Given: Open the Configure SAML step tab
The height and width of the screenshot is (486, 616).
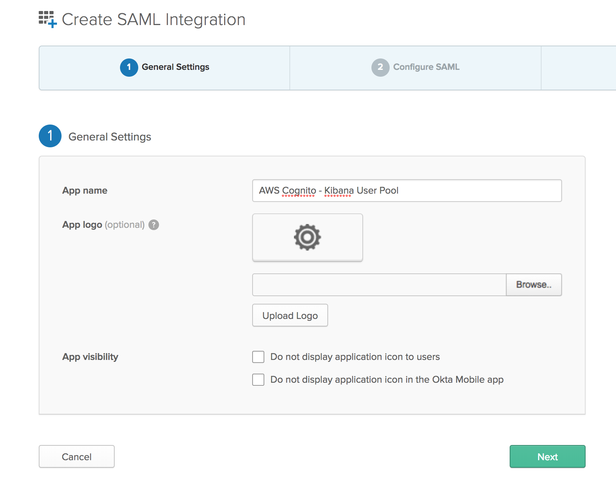Looking at the screenshot, I should pos(415,68).
